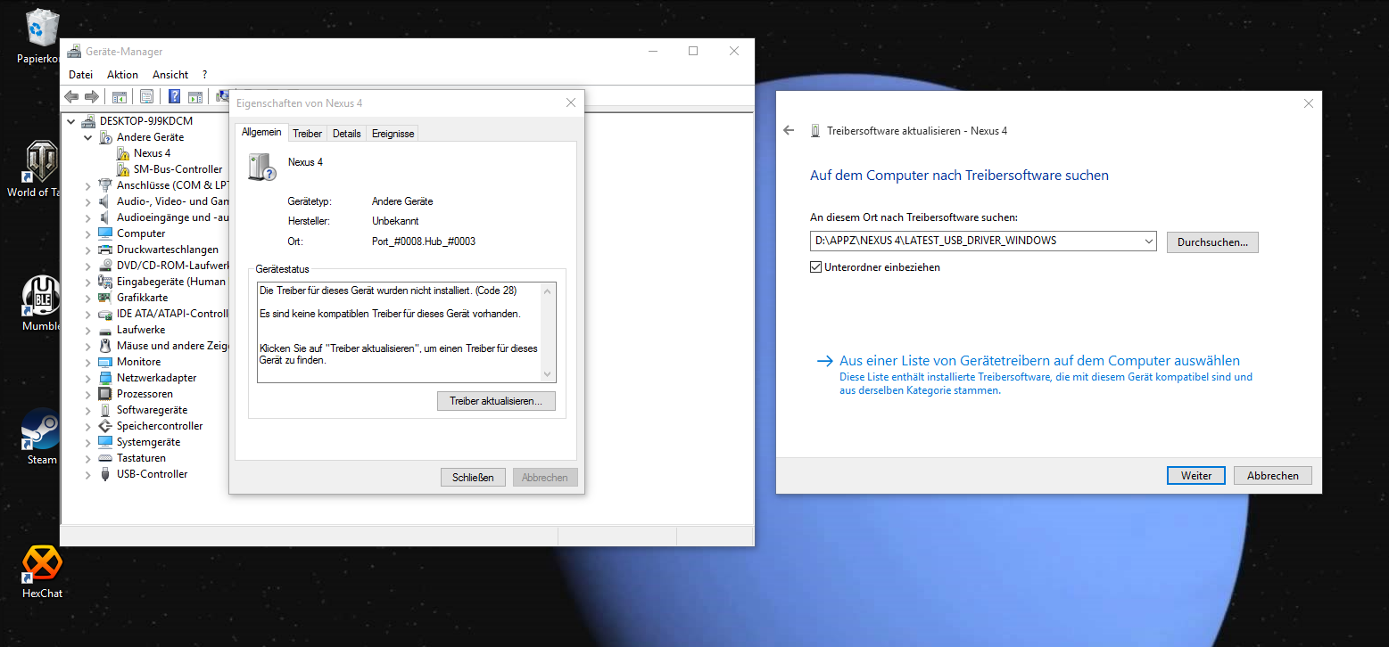Screen dimensions: 1389x647
Task: Switch to the Details tab
Action: (346, 134)
